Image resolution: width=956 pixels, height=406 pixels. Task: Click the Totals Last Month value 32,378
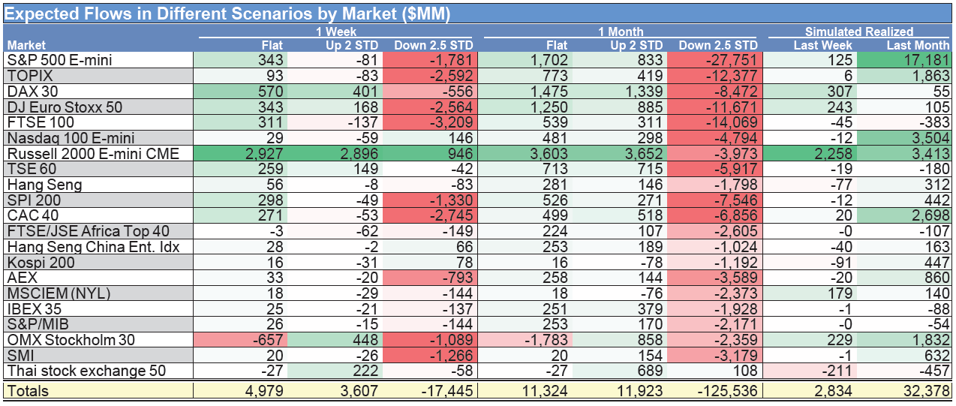point(926,390)
